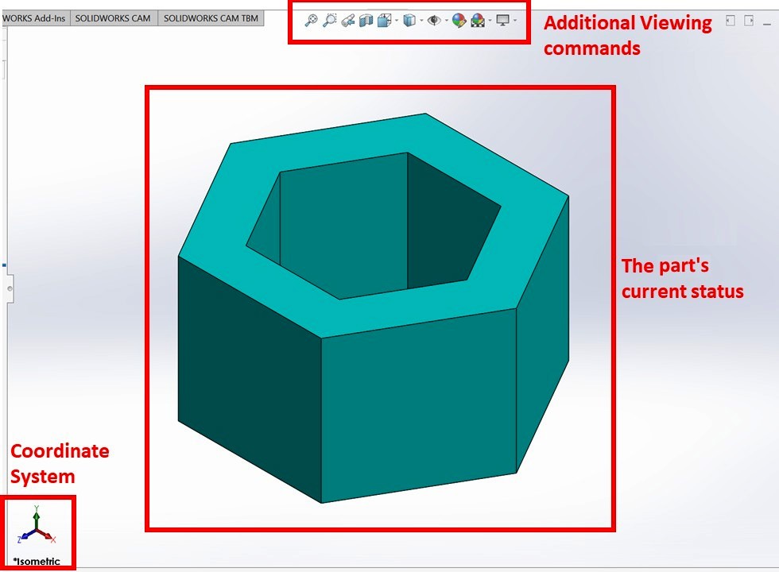Image resolution: width=779 pixels, height=572 pixels.
Task: Click the View Orientation cube icon
Action: pos(384,21)
